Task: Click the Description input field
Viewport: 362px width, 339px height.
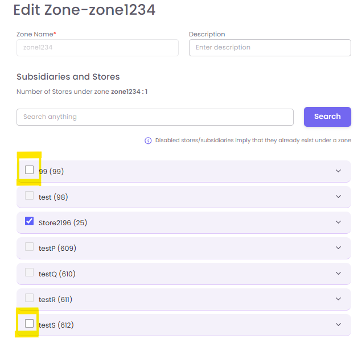Action: coord(270,48)
